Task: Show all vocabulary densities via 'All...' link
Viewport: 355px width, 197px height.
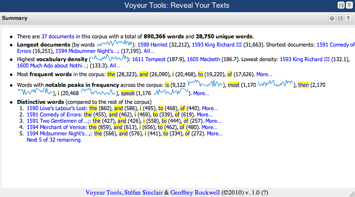Action: tap(115, 66)
